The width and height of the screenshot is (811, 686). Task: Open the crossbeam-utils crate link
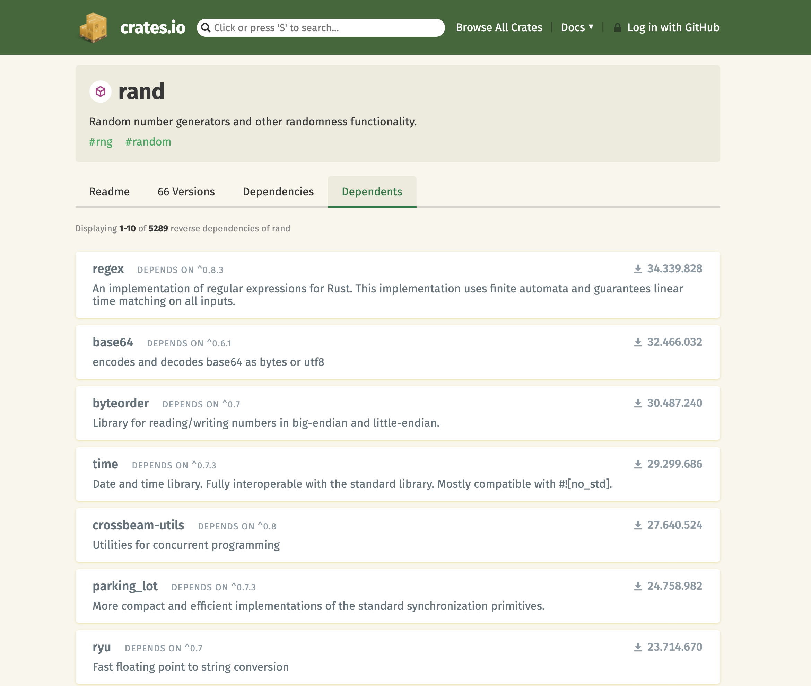139,525
